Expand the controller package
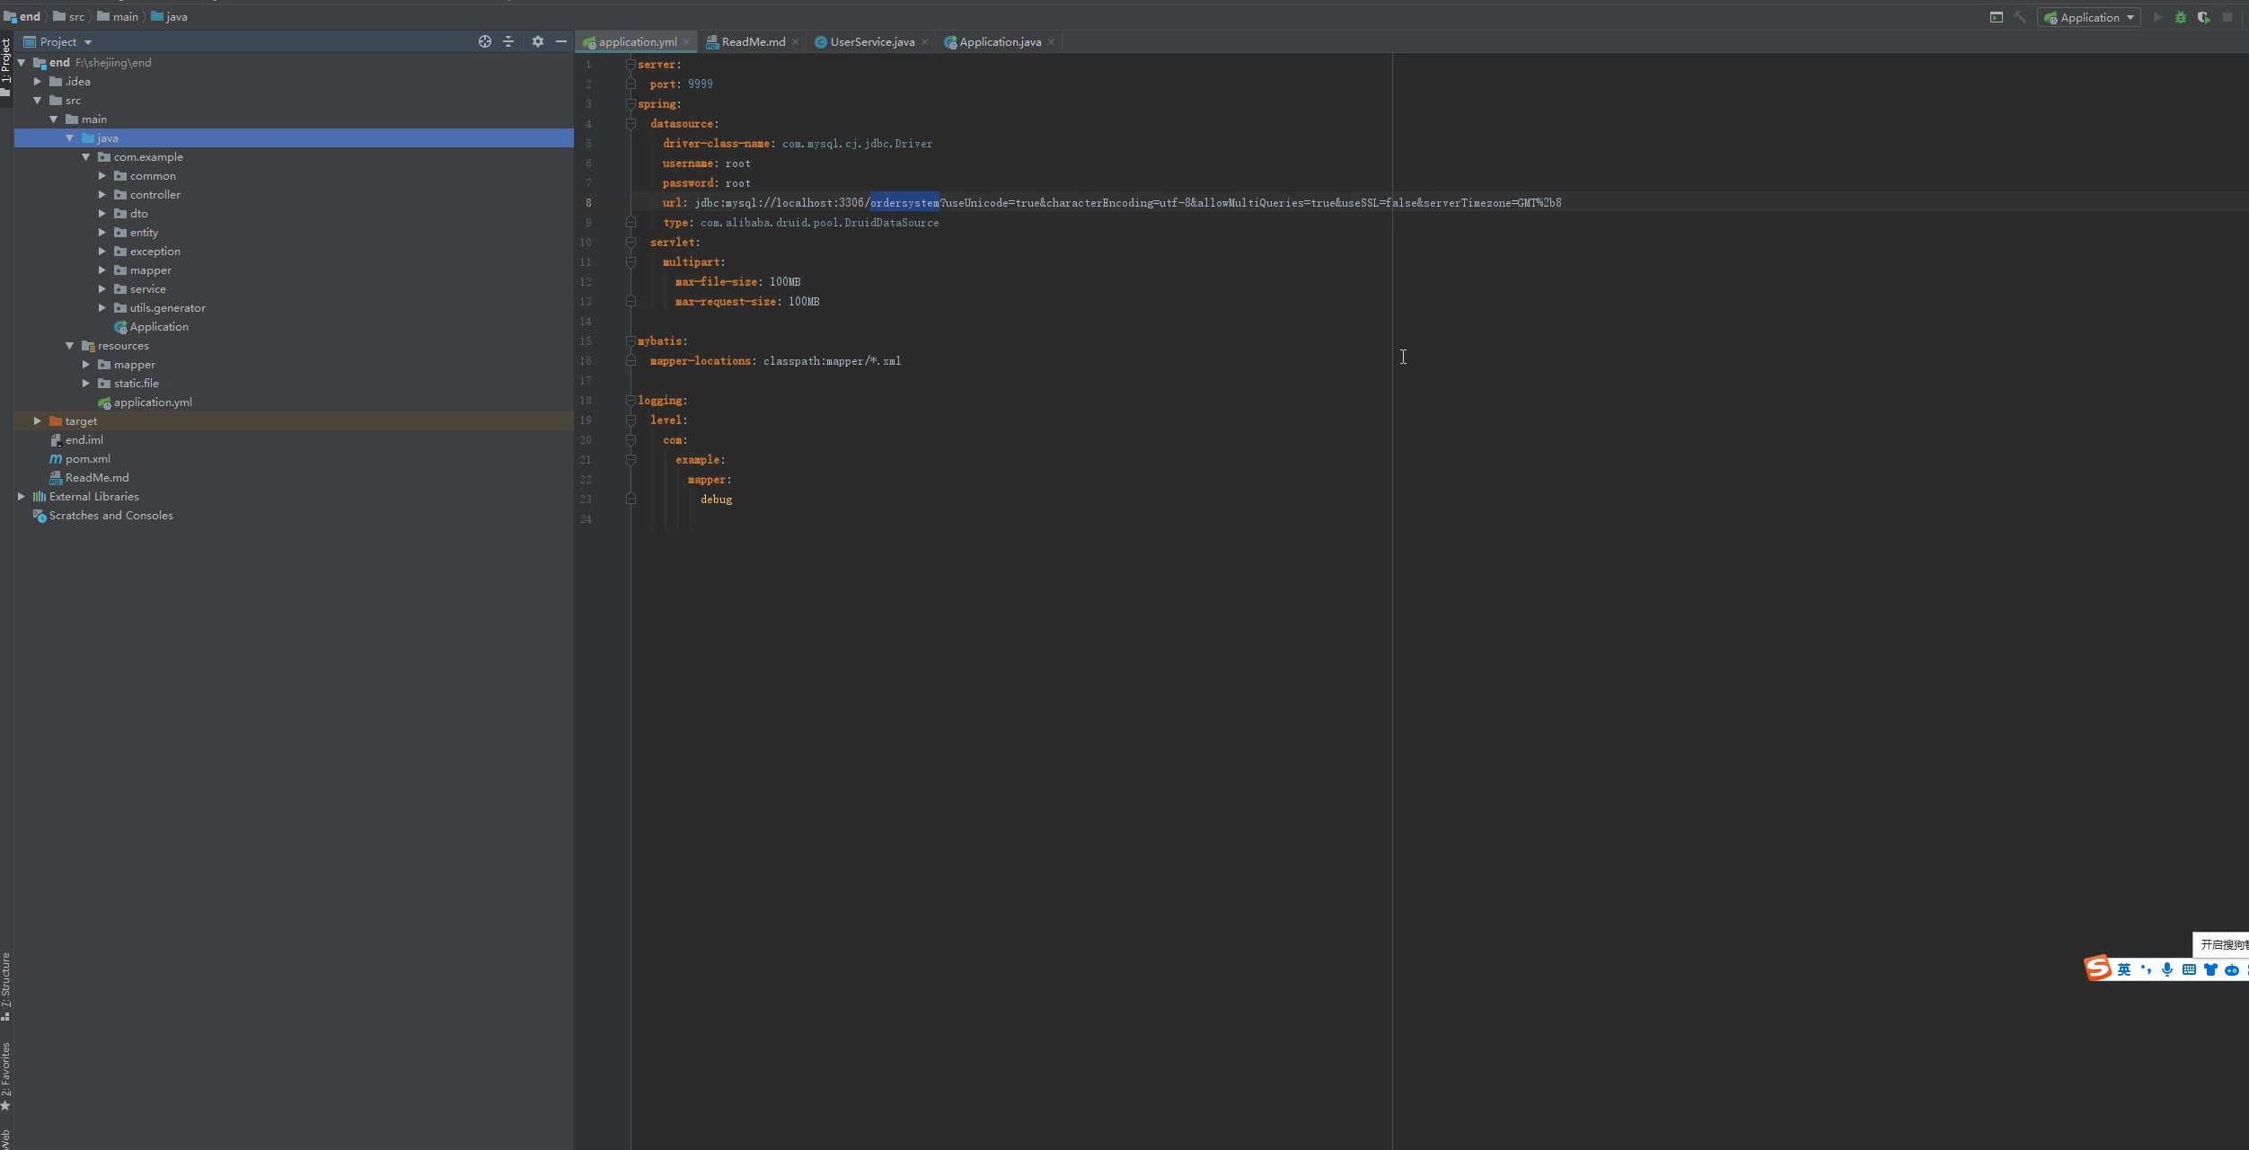Image resolution: width=2249 pixels, height=1150 pixels. click(x=102, y=195)
